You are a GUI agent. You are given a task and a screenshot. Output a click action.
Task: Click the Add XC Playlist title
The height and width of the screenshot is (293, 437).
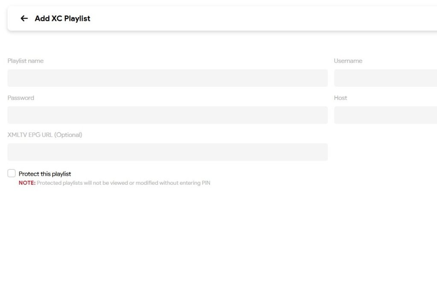tap(63, 18)
